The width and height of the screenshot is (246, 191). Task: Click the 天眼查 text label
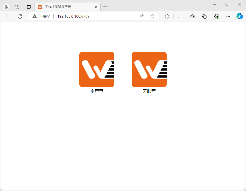click(x=149, y=91)
